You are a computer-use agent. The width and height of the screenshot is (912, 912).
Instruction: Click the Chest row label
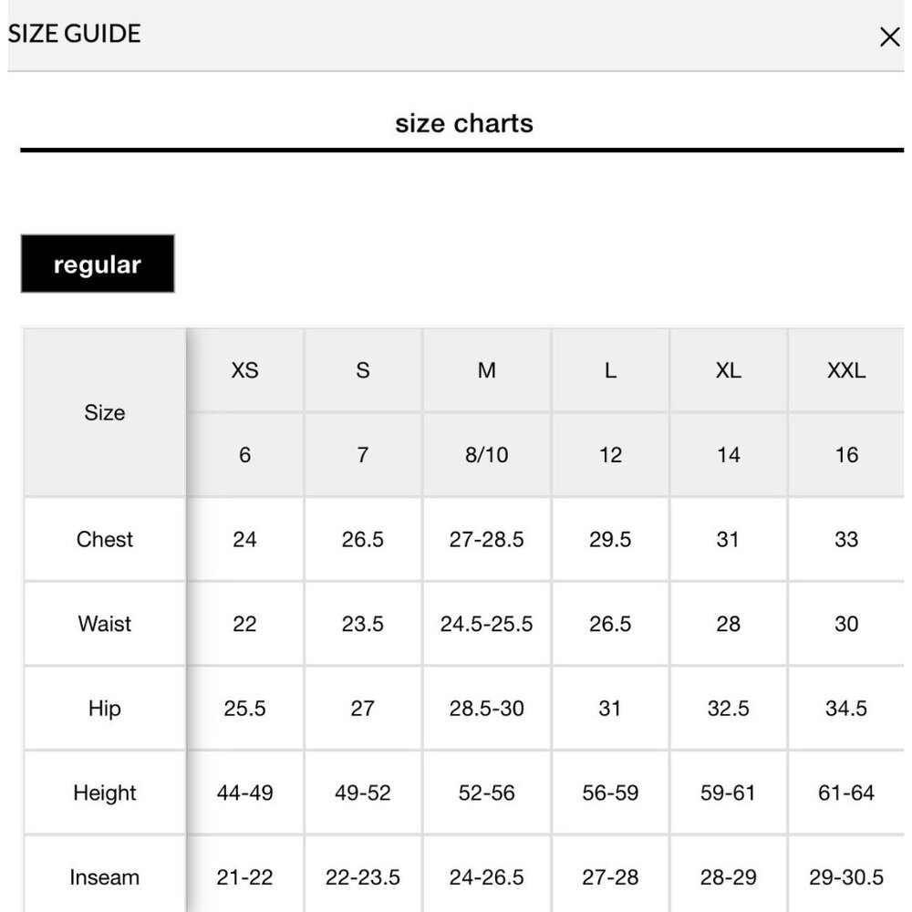[105, 539]
